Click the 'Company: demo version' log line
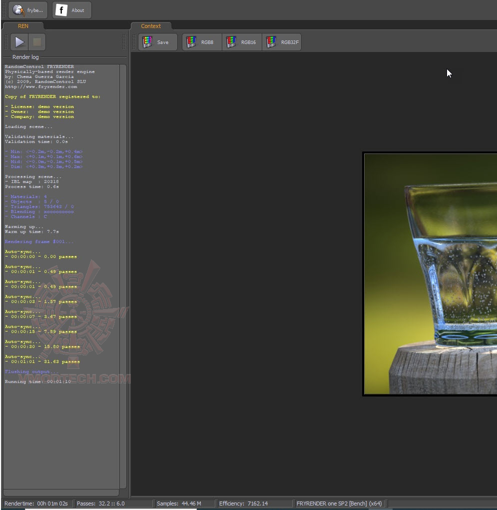The image size is (497, 510). point(39,117)
